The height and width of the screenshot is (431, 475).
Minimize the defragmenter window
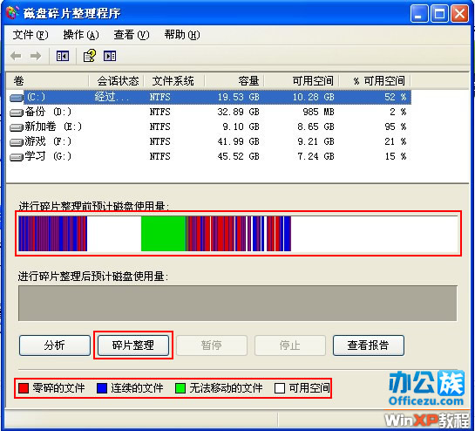419,14
